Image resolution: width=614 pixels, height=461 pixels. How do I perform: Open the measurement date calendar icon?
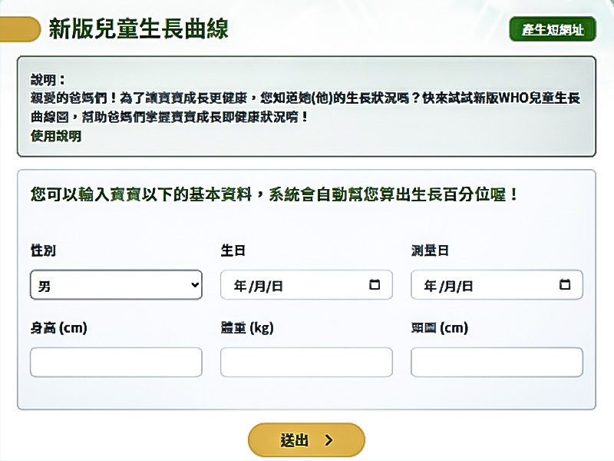point(565,284)
